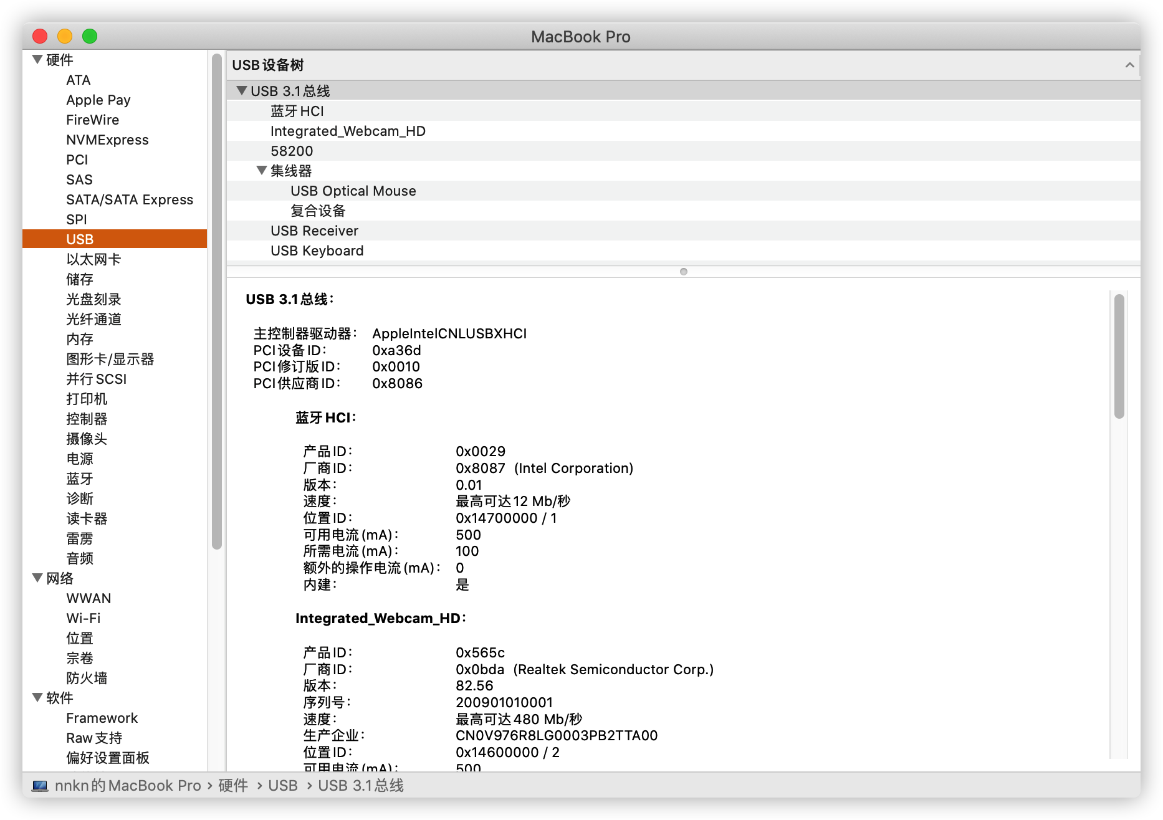Select 蓝牙HCI in the USB device tree

point(683,111)
